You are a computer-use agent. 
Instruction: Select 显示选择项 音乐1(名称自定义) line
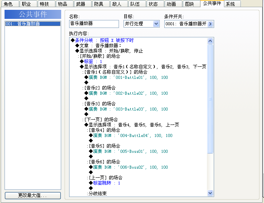(143, 67)
